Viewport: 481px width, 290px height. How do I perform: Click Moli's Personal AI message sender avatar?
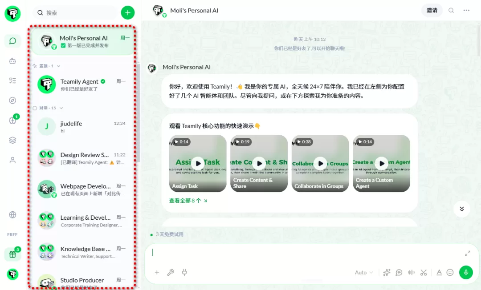click(x=152, y=68)
